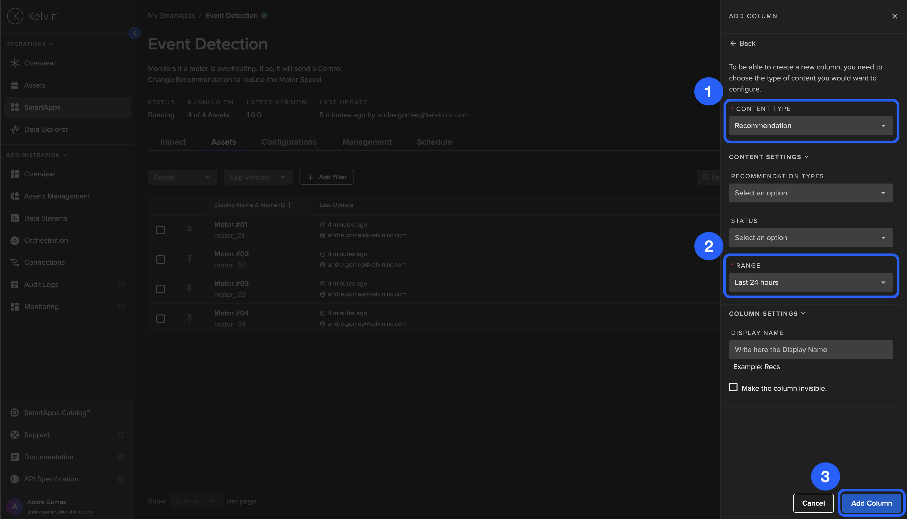Focus the Display Name text field
This screenshot has height=519, width=907.
click(811, 350)
